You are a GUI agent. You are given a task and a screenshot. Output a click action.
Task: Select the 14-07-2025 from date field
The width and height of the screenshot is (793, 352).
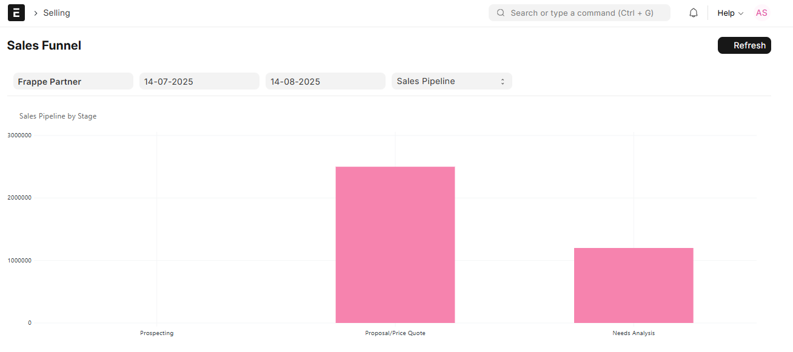[199, 82]
